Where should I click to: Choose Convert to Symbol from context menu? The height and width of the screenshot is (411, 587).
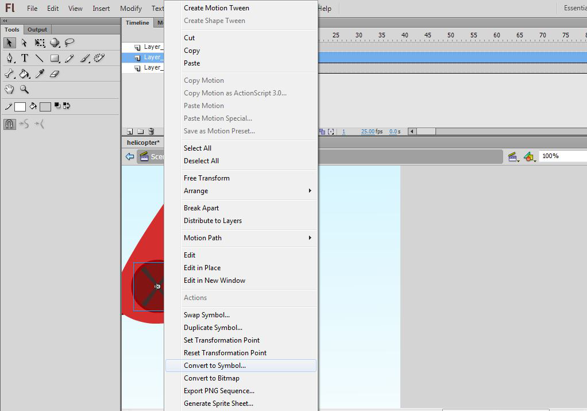tap(215, 366)
